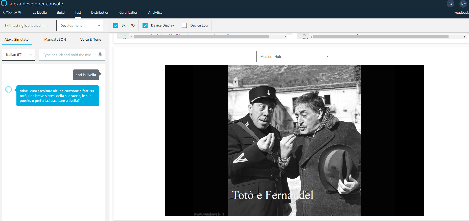The height and width of the screenshot is (221, 469).
Task: Click the alexa developer console title
Action: pyautogui.click(x=36, y=4)
